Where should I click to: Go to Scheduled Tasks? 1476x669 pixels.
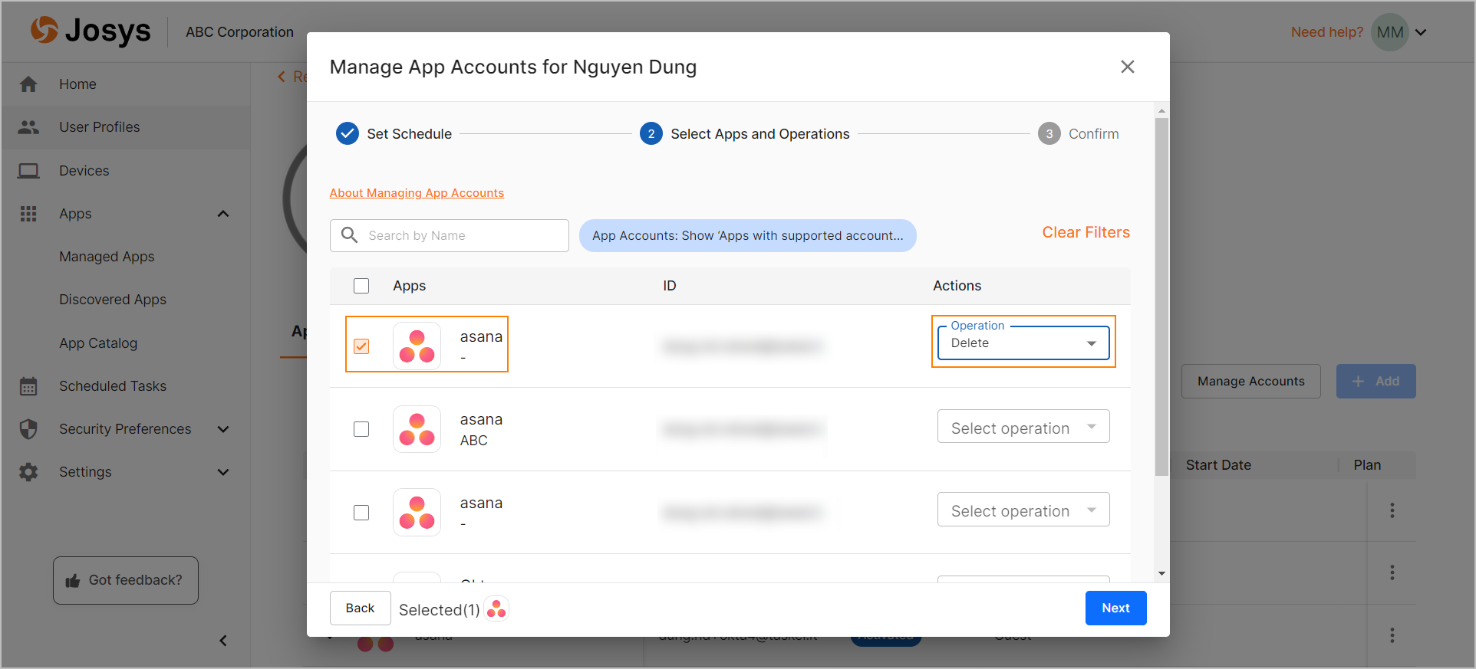113,386
